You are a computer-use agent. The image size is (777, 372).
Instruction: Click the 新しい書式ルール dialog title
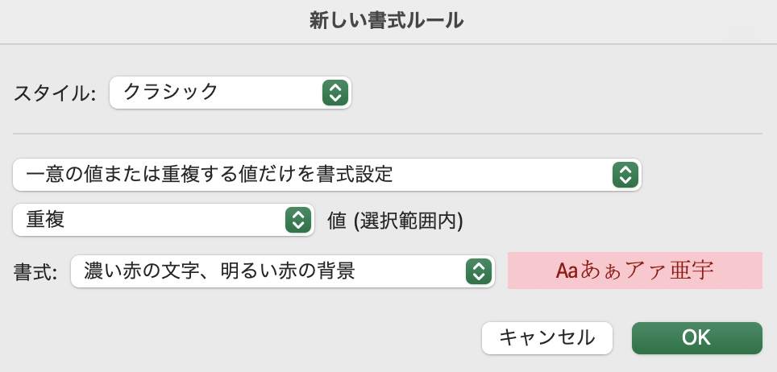(387, 21)
